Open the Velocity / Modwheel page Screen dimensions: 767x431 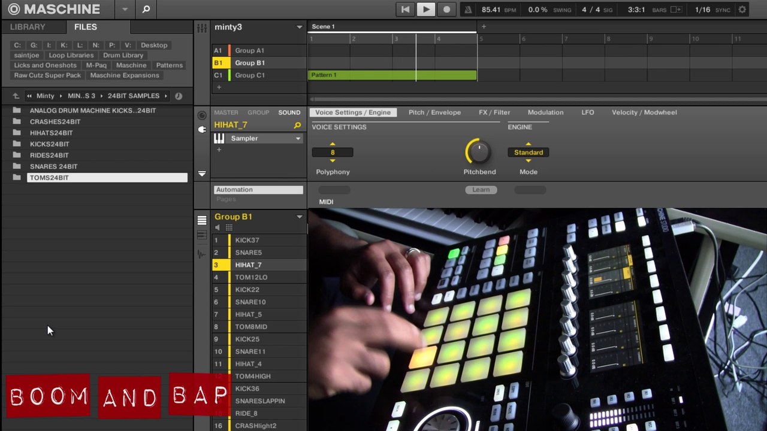point(644,113)
